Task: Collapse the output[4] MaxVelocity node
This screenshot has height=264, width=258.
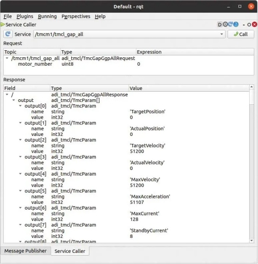Action: tap(20, 174)
